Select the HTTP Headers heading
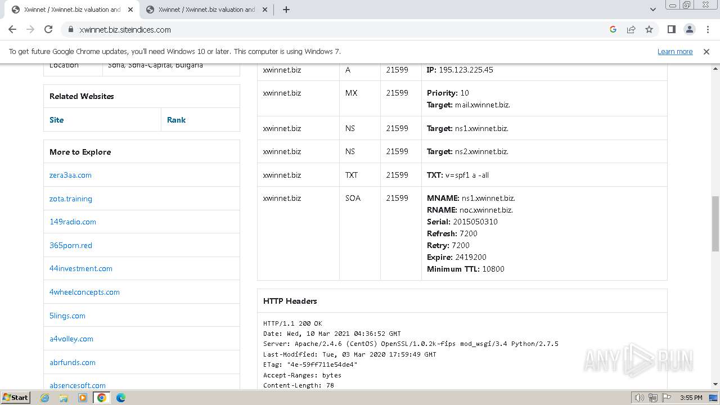This screenshot has height=405, width=720. [290, 301]
